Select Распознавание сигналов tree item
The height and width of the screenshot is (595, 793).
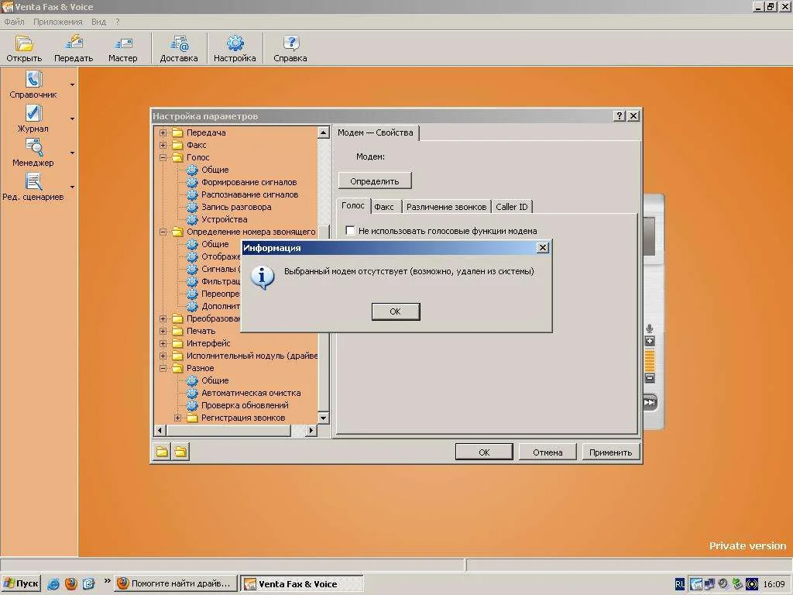point(250,194)
